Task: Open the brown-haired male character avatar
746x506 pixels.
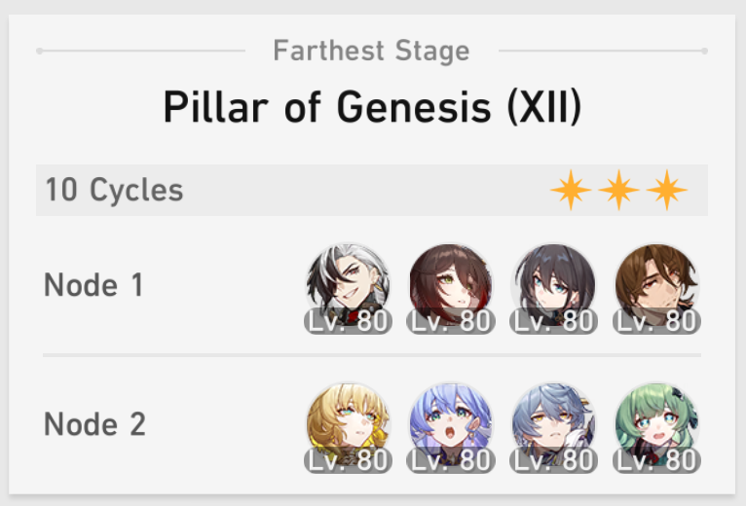Action: [656, 284]
